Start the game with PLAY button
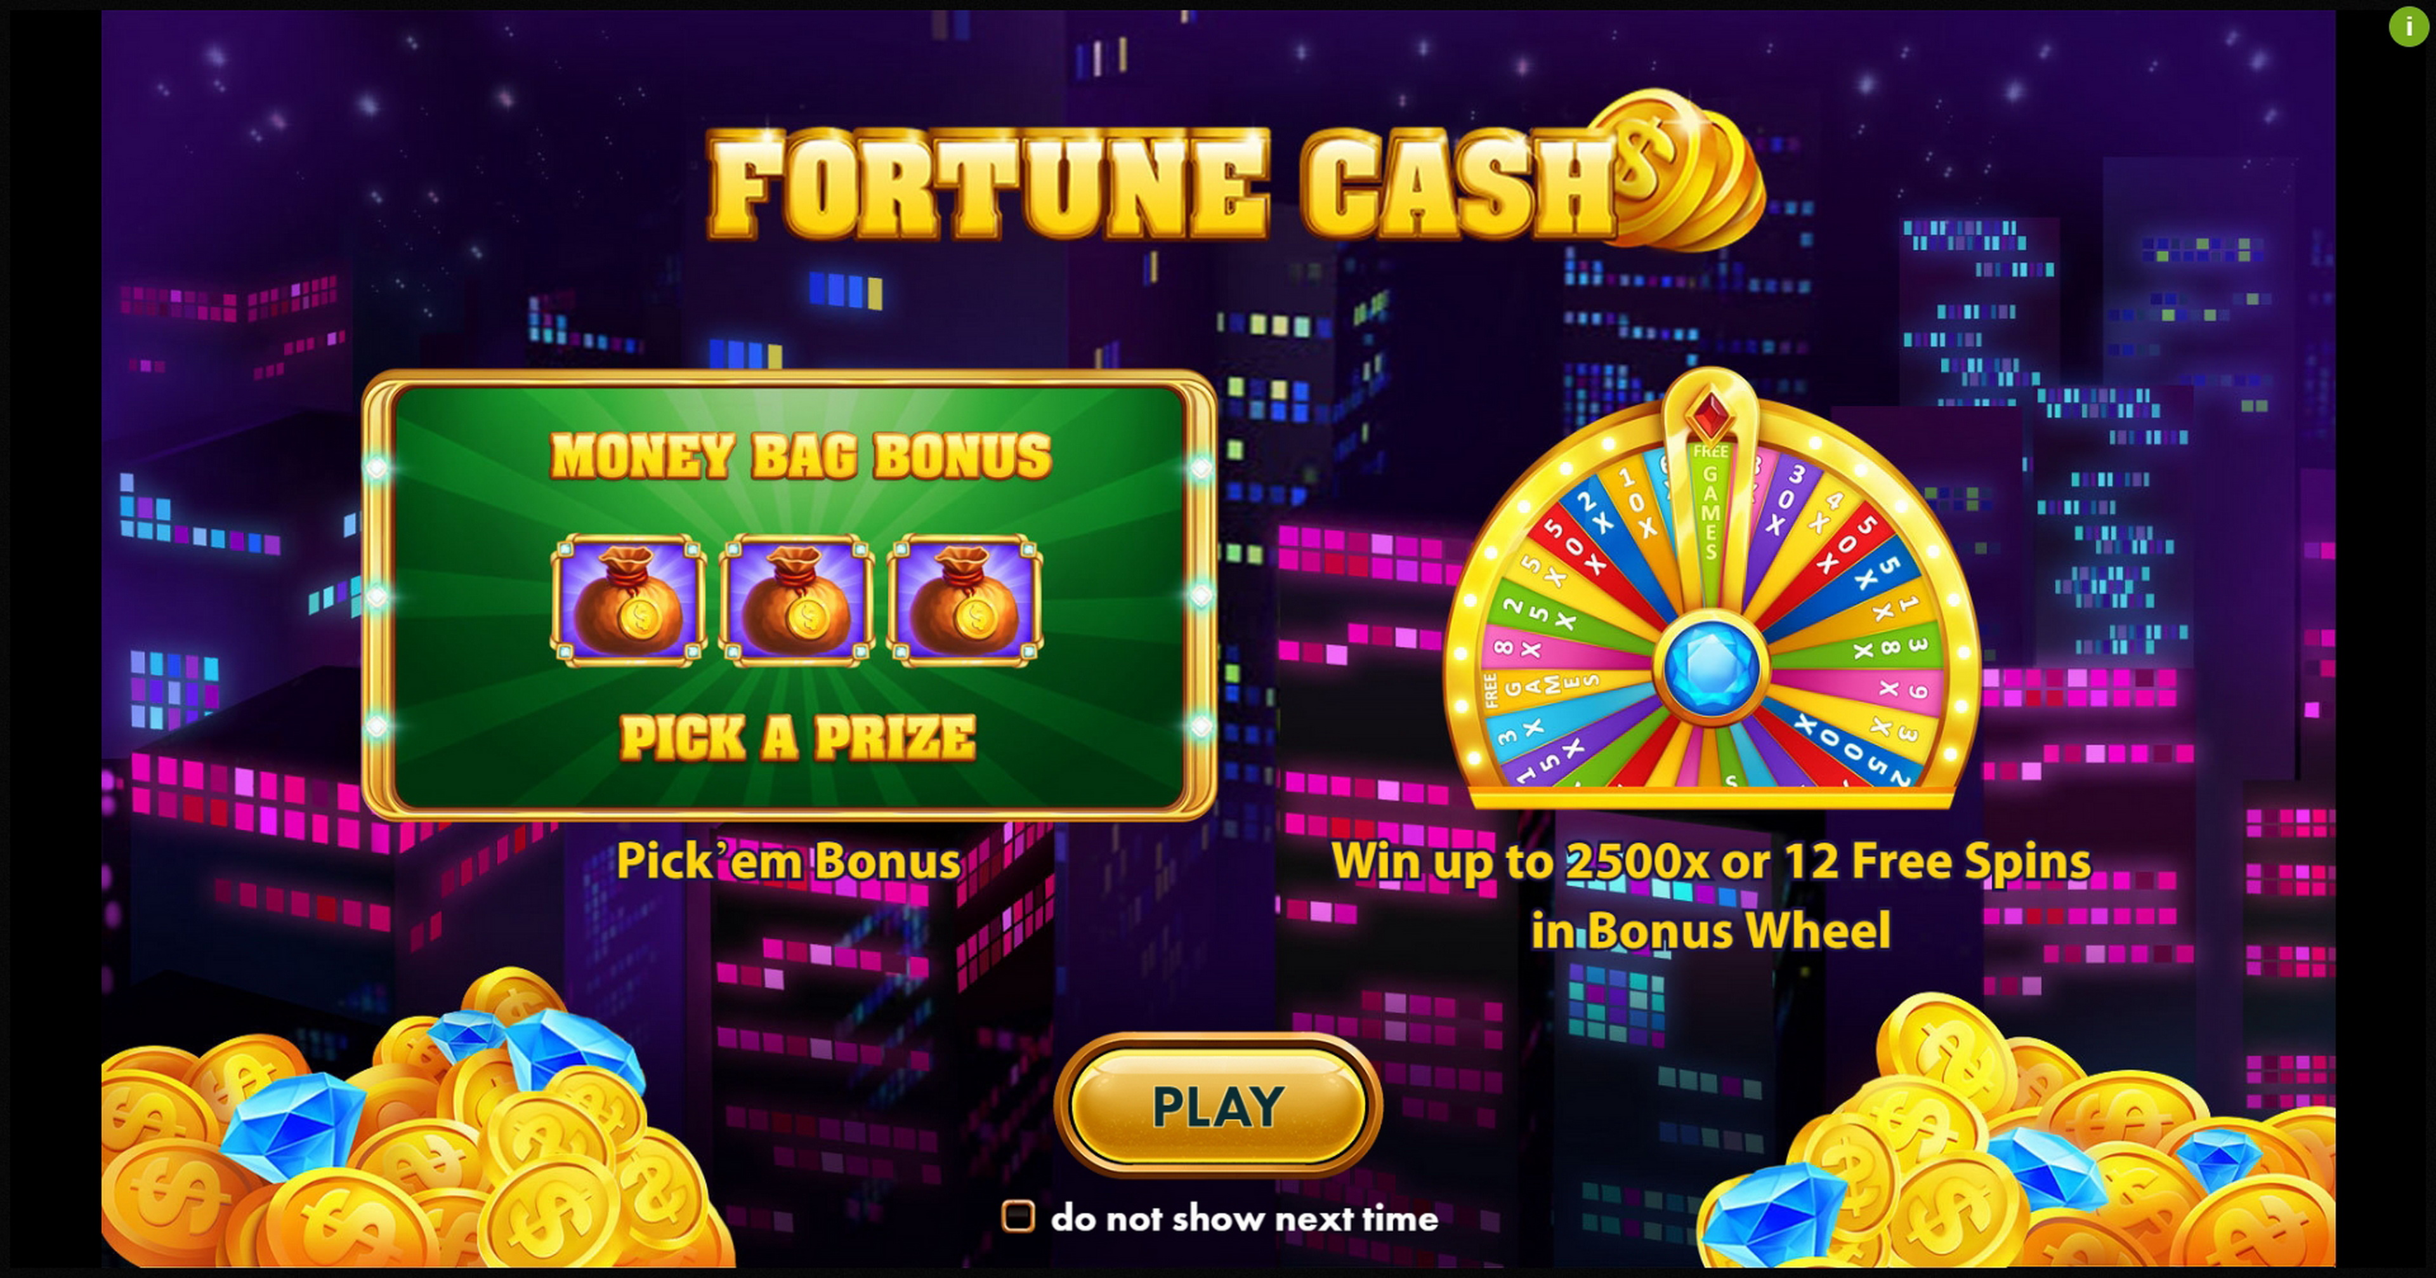Screen dimensions: 2436x1278 click(x=1218, y=1106)
